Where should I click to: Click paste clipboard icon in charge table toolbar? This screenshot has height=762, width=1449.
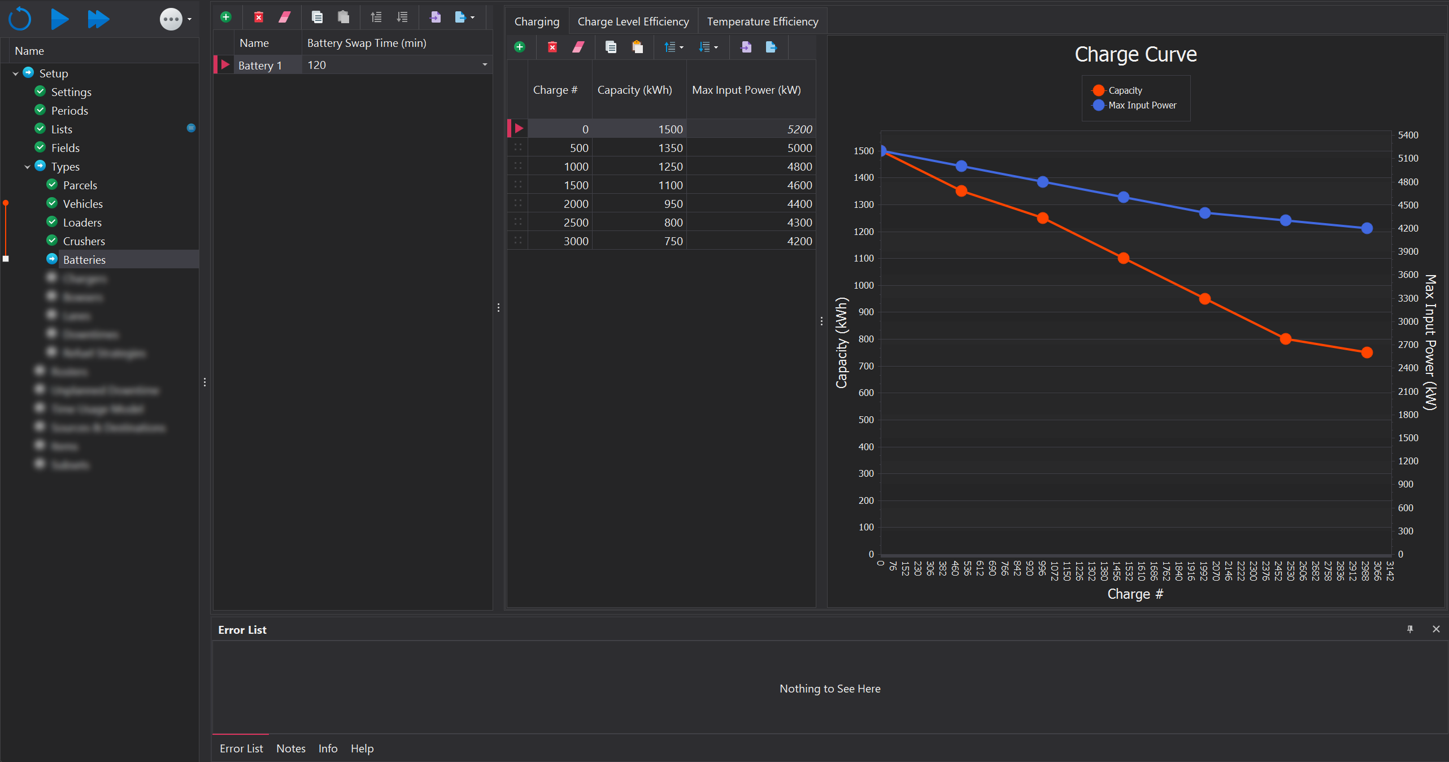(637, 47)
